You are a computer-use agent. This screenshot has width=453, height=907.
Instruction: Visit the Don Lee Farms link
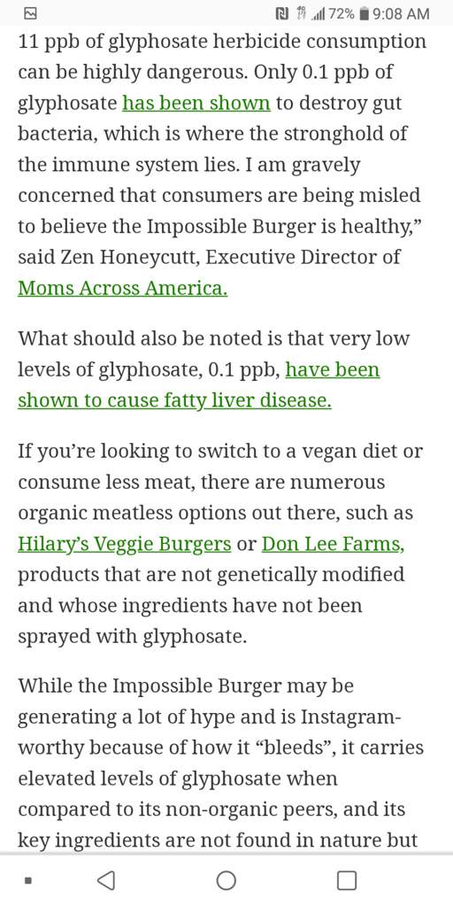coord(333,545)
